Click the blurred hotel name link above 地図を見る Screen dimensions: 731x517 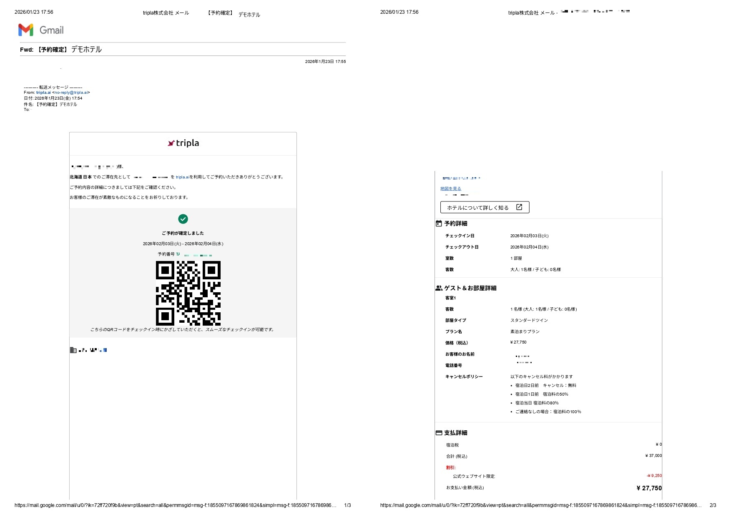tap(461, 178)
